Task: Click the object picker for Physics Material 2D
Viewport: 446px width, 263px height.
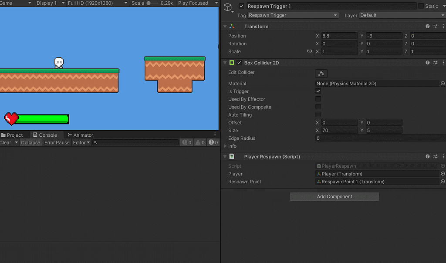Action: point(443,83)
